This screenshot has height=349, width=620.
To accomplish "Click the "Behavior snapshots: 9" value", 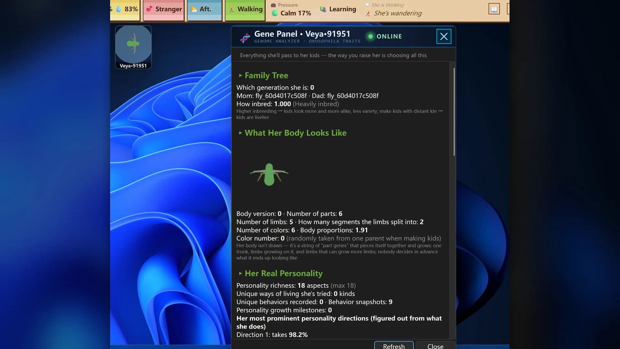I will point(360,302).
